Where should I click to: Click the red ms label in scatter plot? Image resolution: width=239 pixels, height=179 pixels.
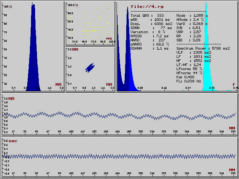[x=109, y=38]
